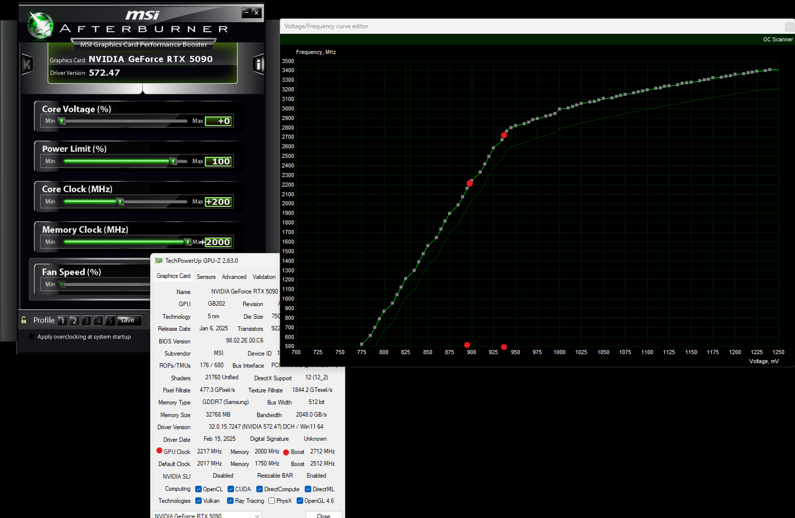Click the NVIDIA SLI Disabled value
Viewport: 795px width, 518px height.
tap(223, 476)
